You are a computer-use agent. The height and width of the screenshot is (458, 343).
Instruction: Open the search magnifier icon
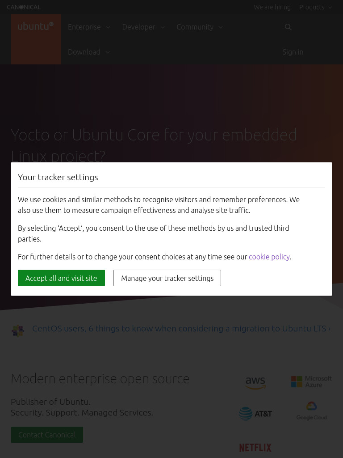click(288, 27)
